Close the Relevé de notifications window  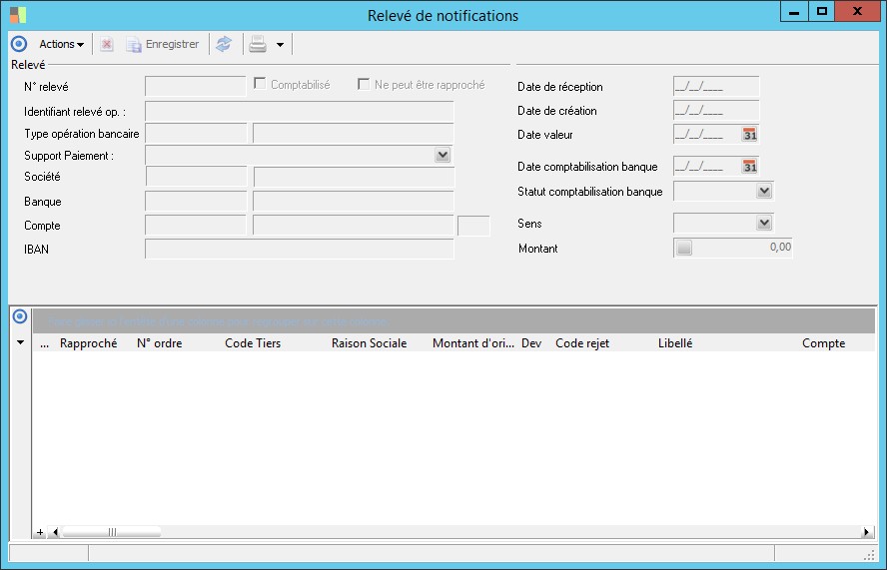pos(857,12)
